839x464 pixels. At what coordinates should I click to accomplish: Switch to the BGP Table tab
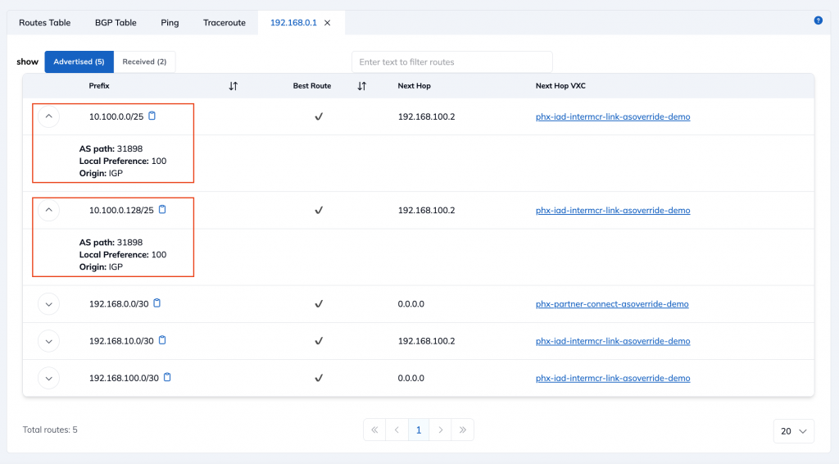point(116,22)
